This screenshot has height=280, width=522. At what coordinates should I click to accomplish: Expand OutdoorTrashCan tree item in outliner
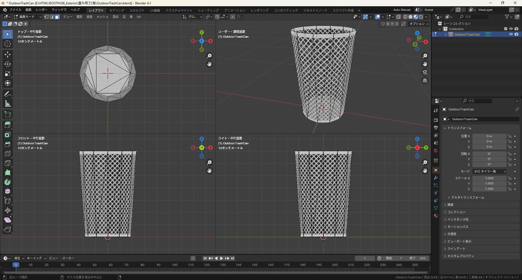(x=446, y=34)
